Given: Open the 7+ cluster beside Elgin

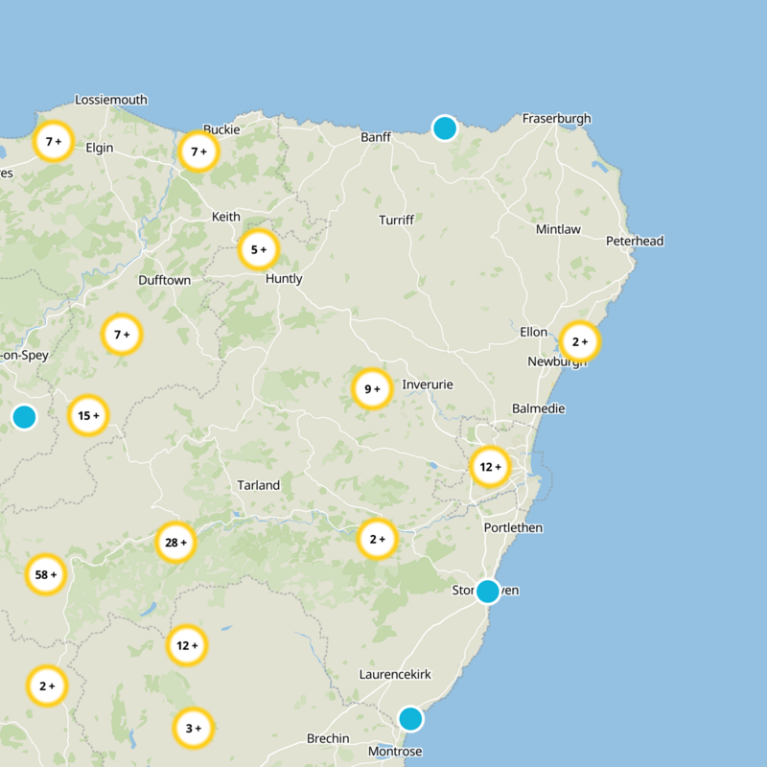Looking at the screenshot, I should click(54, 141).
